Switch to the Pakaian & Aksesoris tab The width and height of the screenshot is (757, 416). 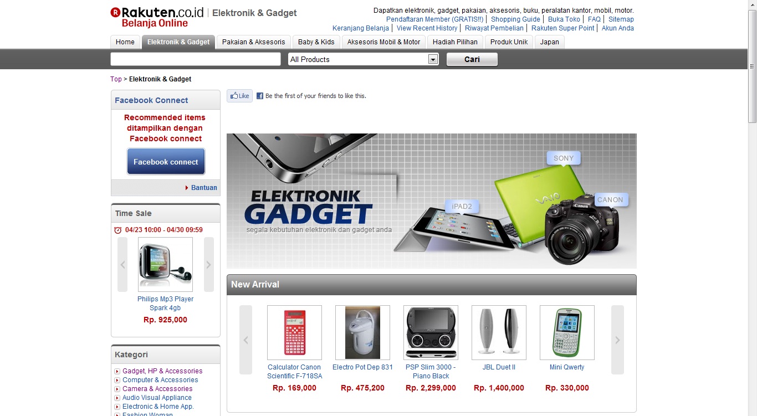tap(253, 42)
